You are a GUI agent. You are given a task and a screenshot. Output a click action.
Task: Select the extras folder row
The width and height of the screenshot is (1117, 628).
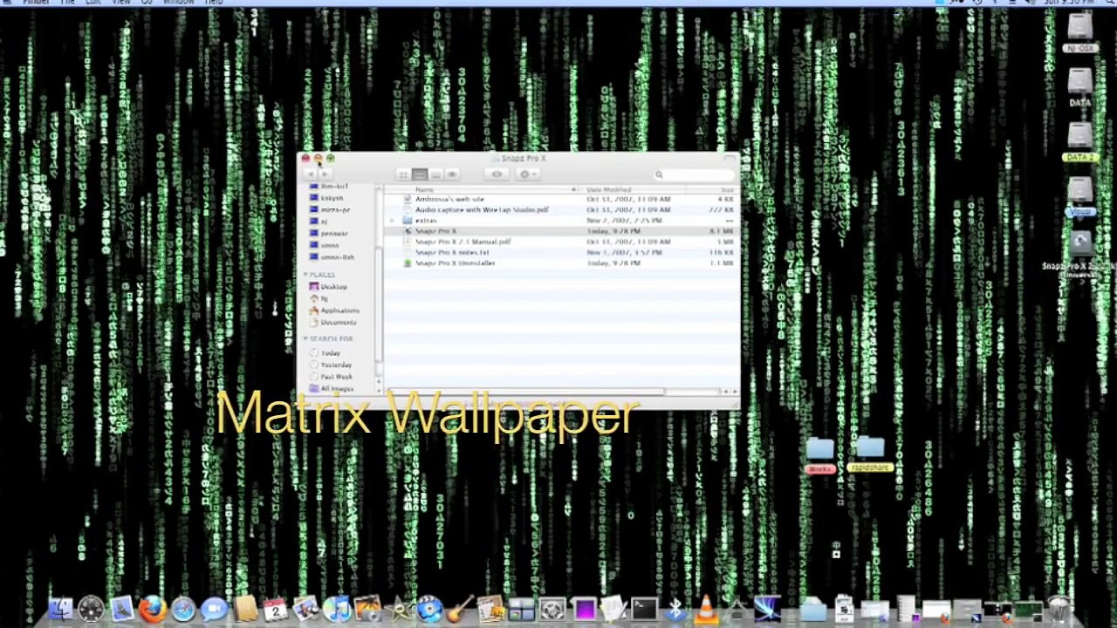(561, 221)
